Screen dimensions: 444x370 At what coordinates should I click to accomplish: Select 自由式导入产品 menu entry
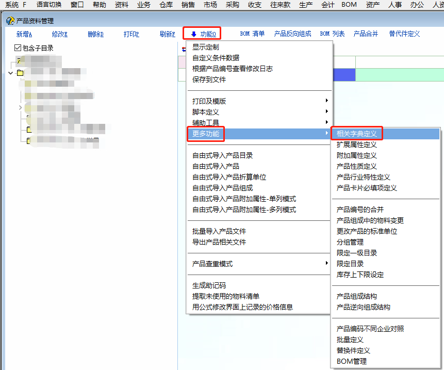(x=216, y=166)
